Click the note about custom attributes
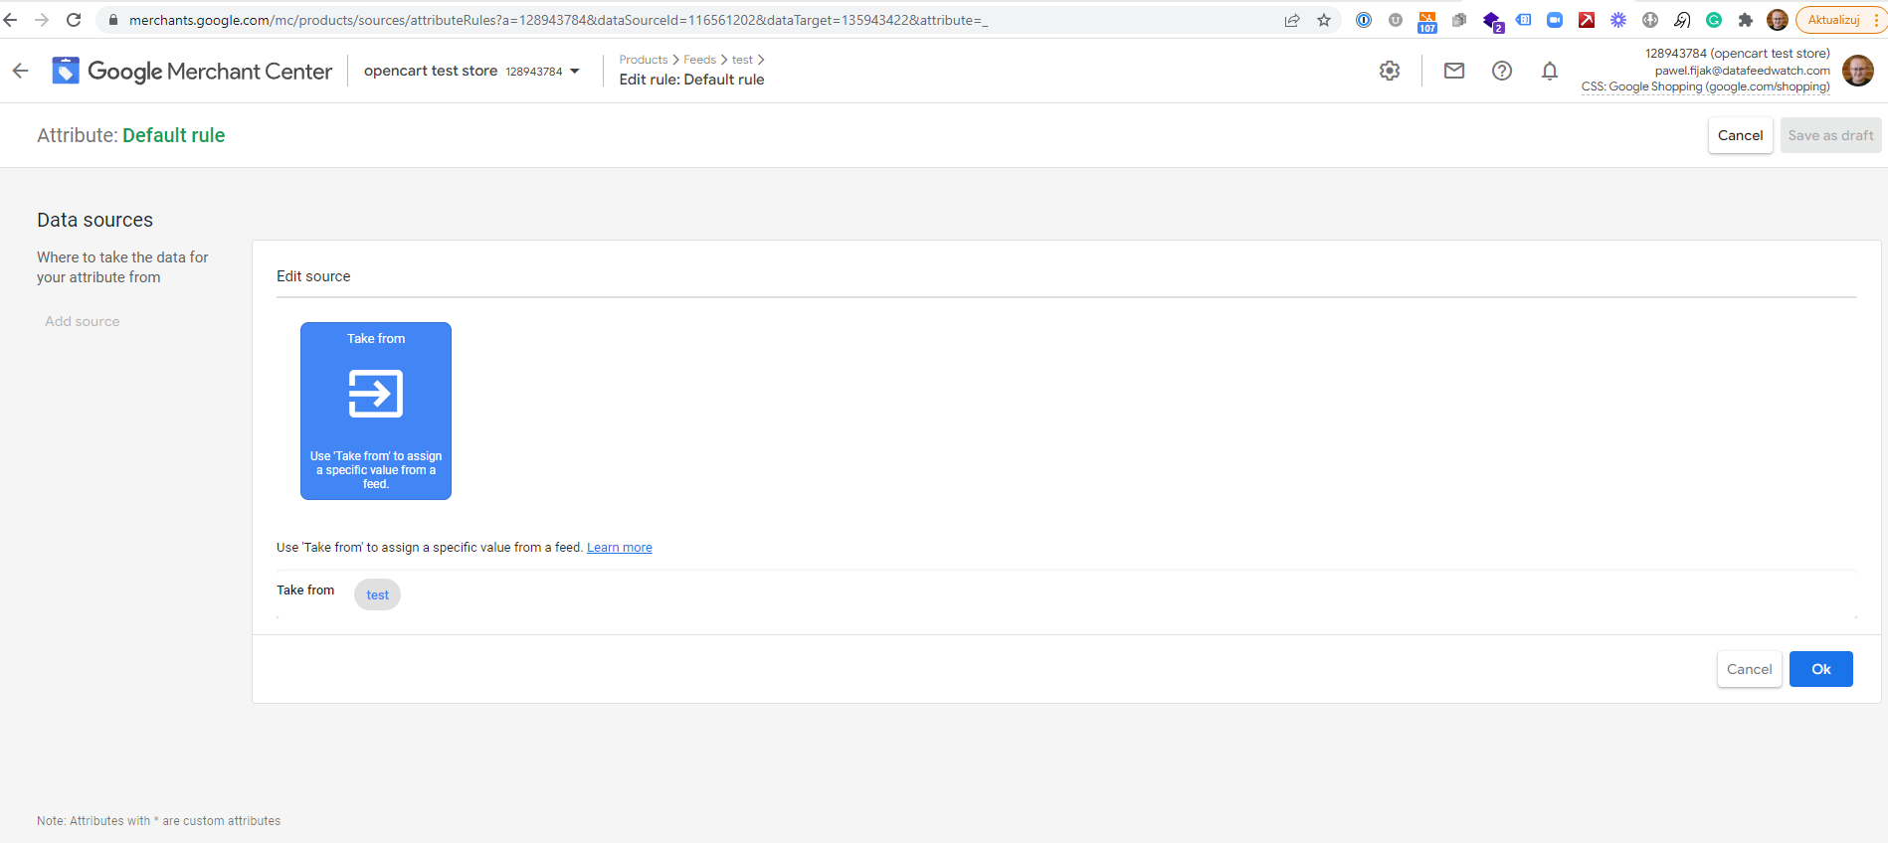Viewport: 1888px width, 843px height. (x=159, y=821)
